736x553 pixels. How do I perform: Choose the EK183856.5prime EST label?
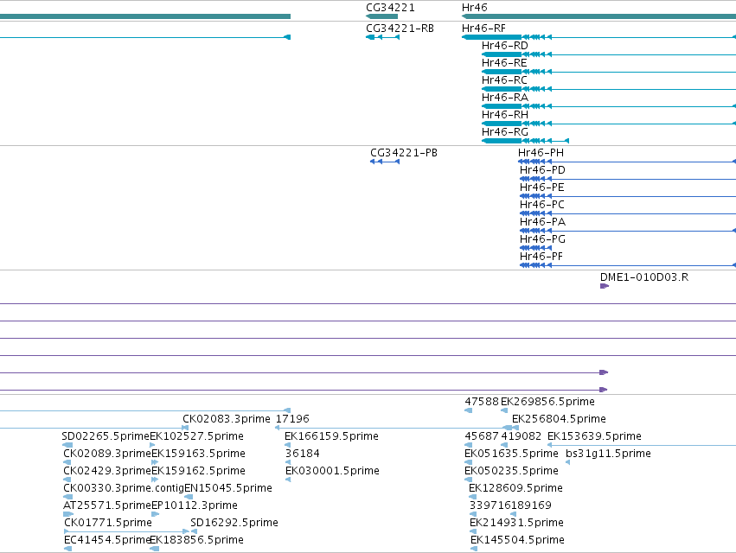pyautogui.click(x=196, y=539)
